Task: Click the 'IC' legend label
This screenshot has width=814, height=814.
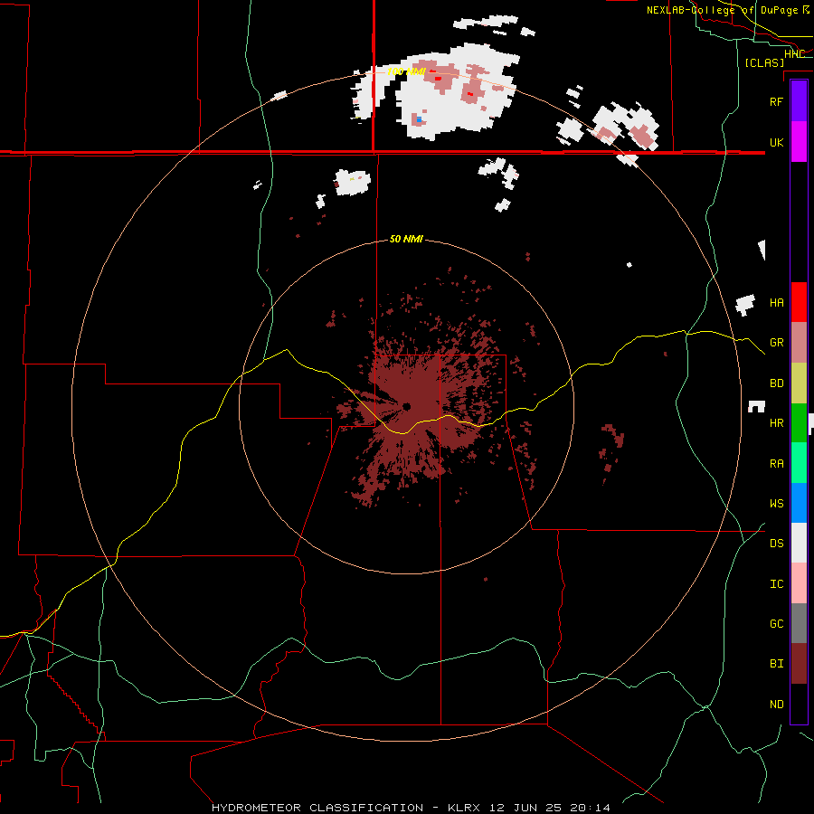Action: 776,584
